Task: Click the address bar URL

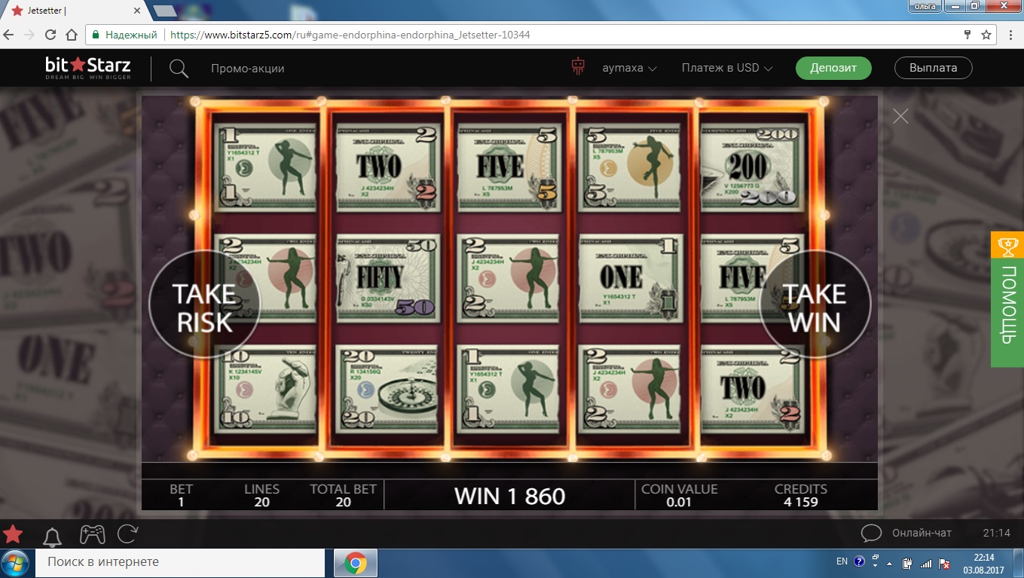Action: click(x=350, y=35)
